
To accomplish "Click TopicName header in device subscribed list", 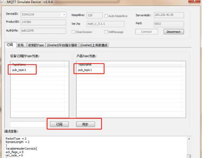I will (x=37, y=65).
